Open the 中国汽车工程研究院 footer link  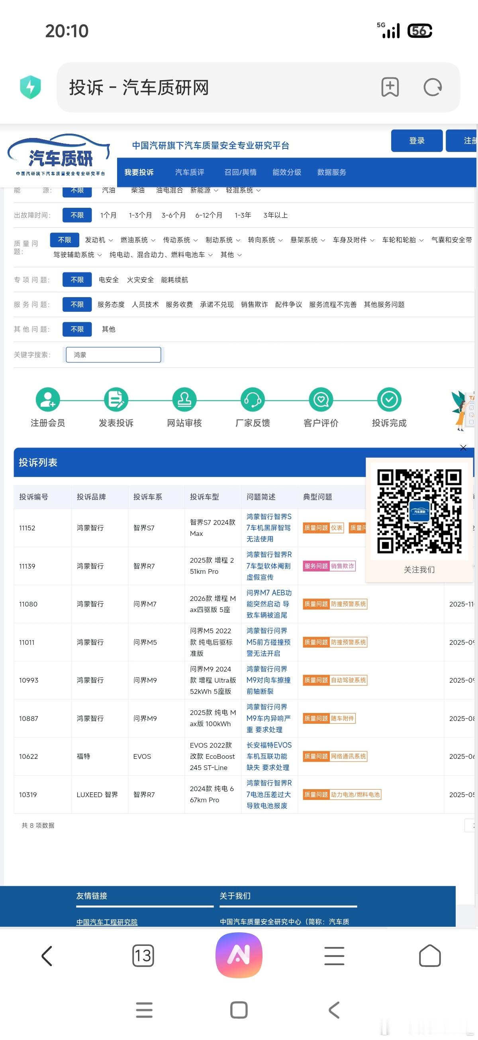tap(107, 922)
